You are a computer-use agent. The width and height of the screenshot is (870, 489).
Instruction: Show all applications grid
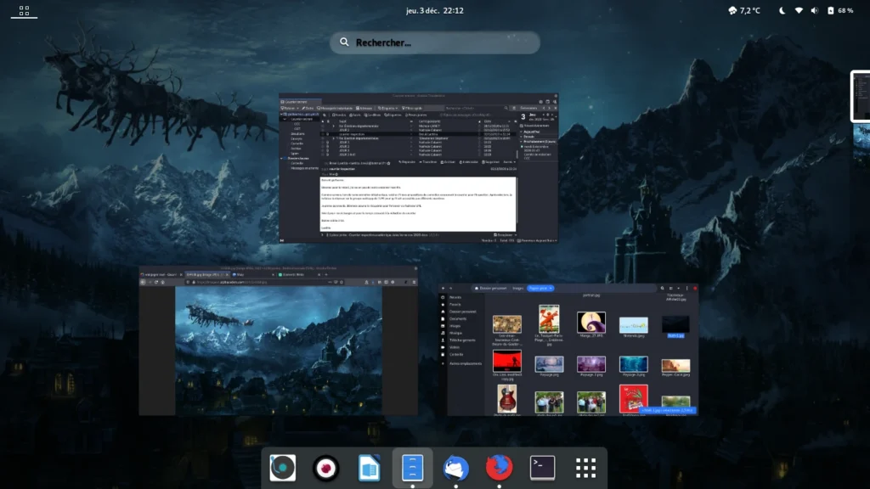click(x=585, y=468)
